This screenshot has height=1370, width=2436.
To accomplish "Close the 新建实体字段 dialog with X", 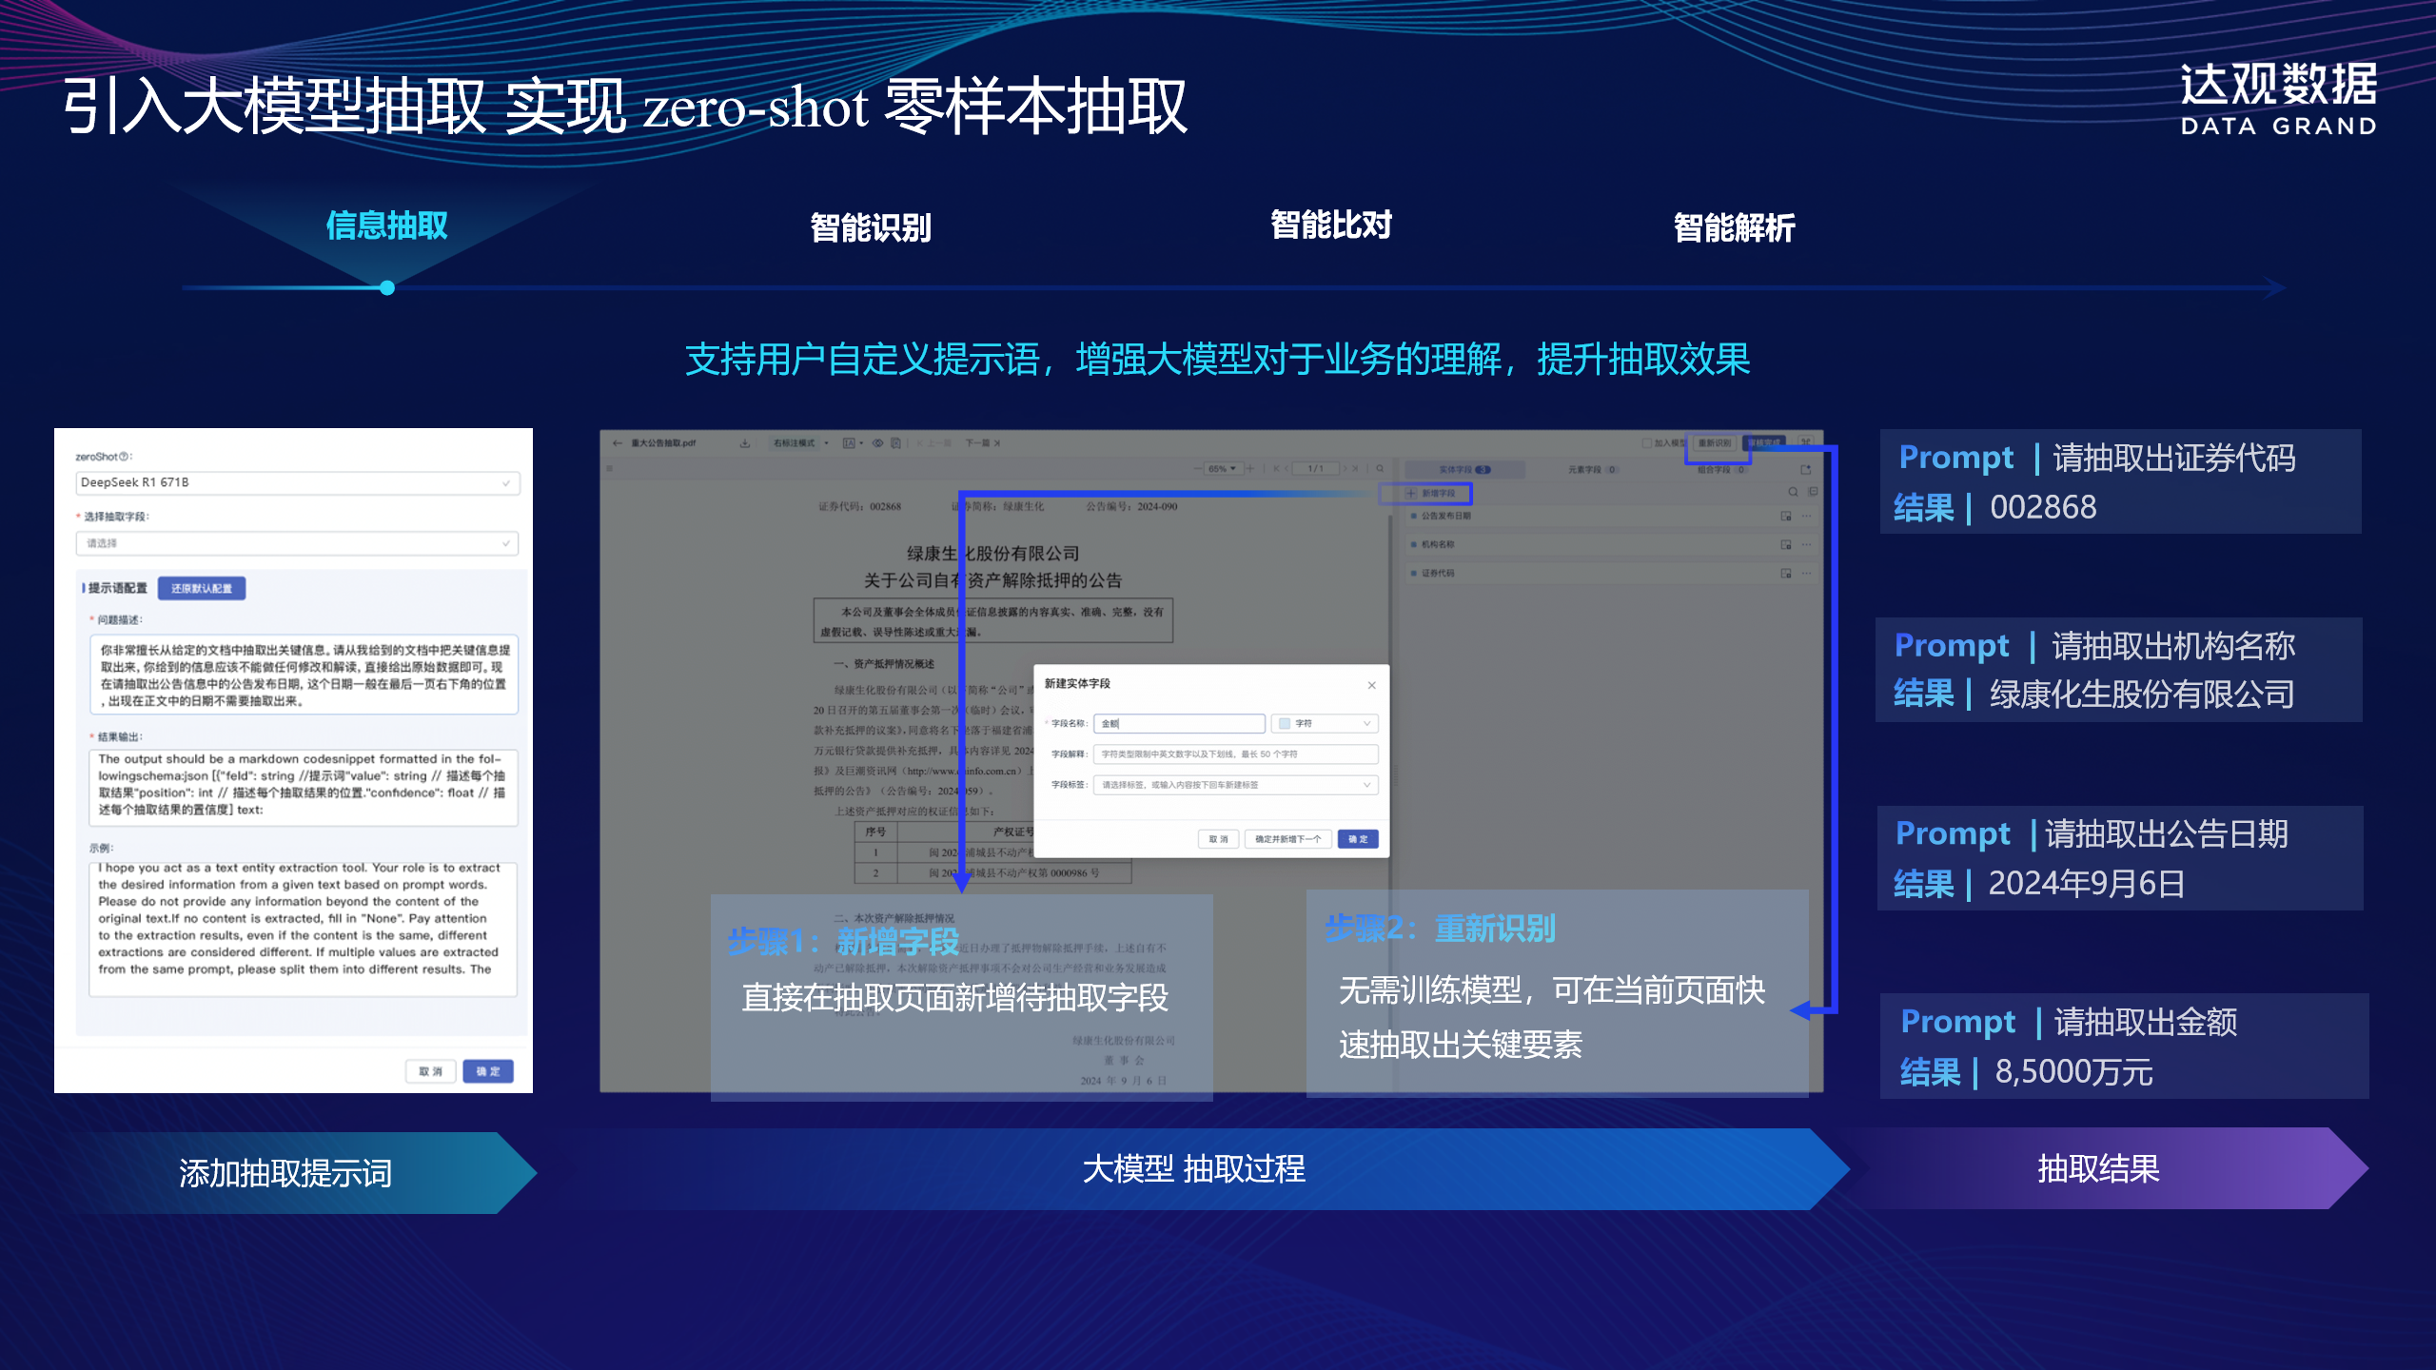I will [x=1371, y=685].
